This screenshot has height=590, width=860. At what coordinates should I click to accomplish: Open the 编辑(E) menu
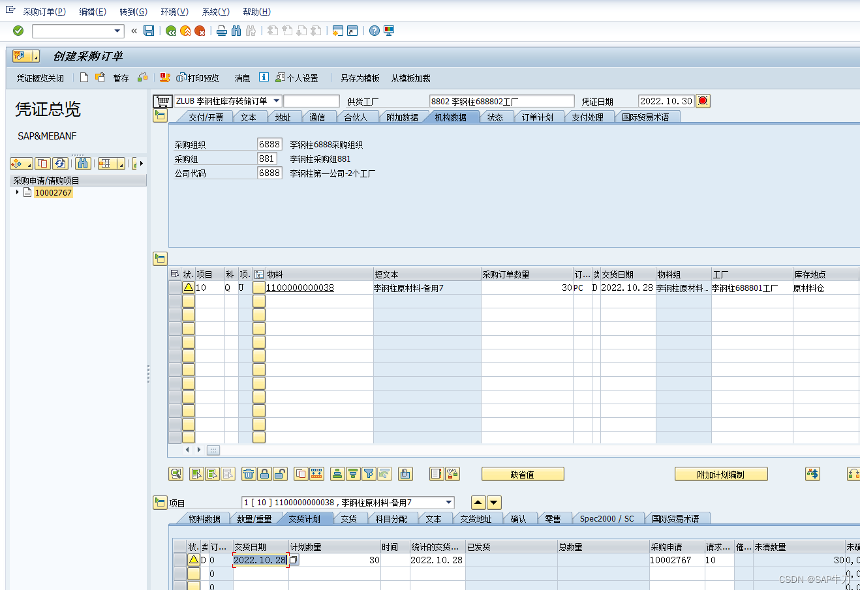pos(93,12)
